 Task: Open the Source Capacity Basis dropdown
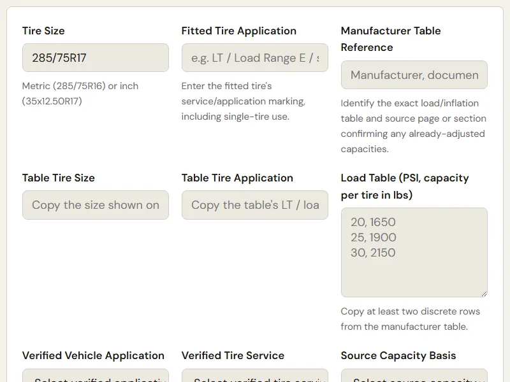point(414,376)
